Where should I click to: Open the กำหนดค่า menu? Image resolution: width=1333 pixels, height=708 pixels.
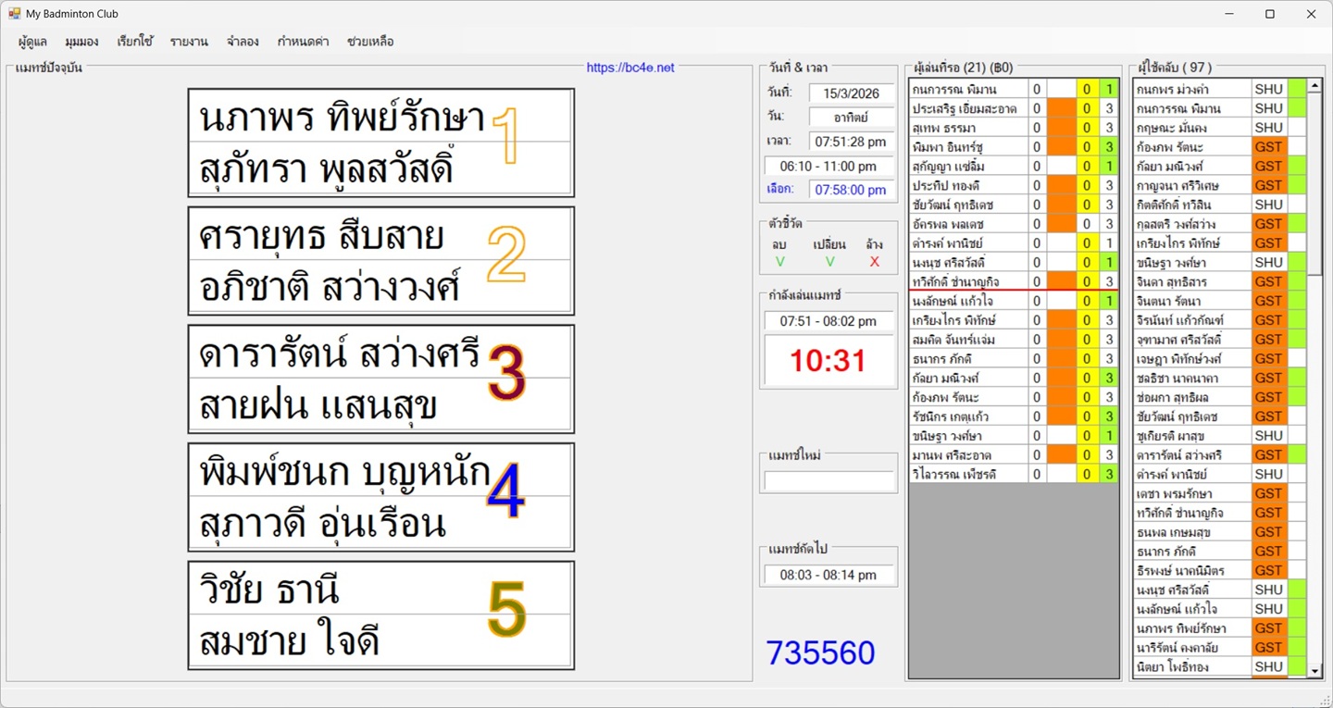pyautogui.click(x=304, y=42)
